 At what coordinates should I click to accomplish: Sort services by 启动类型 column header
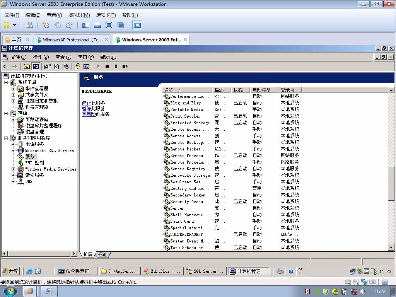[x=264, y=90]
